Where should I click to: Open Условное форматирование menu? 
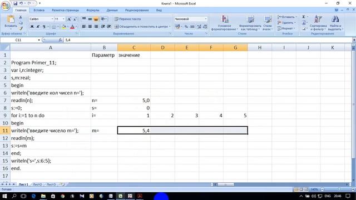(x=225, y=23)
